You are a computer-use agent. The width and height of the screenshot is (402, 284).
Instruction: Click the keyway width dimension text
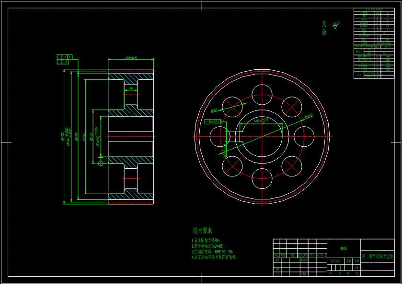tap(225, 151)
